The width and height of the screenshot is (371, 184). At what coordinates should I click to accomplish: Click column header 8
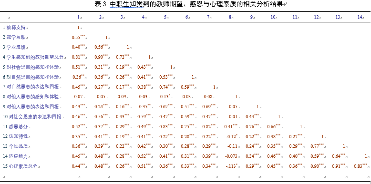point(230,17)
